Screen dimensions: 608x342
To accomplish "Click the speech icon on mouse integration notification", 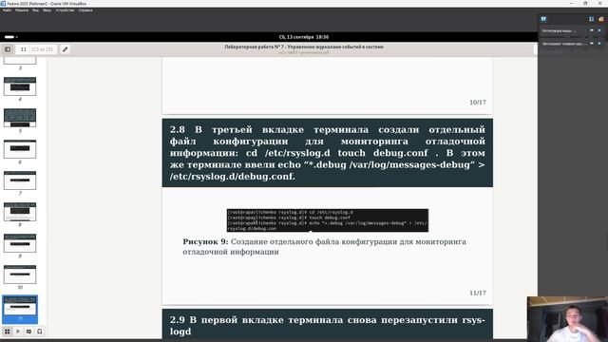I will (x=592, y=30).
